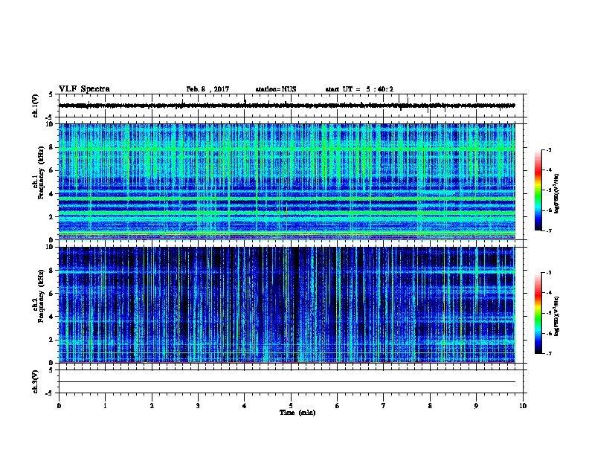Click the ch.2 spectrogram plot
Image resolution: width=589 pixels, height=455 pixels.
pos(287,305)
